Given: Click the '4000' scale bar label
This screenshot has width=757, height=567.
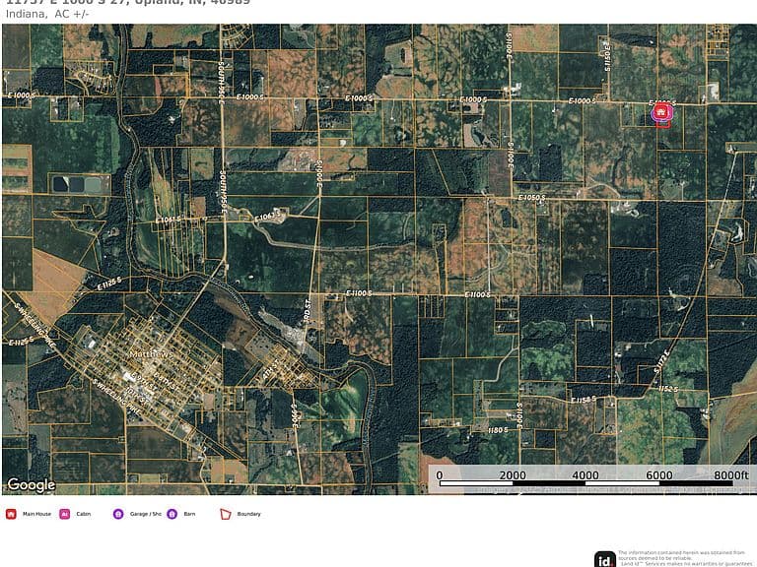Looking at the screenshot, I should pyautogui.click(x=585, y=475).
